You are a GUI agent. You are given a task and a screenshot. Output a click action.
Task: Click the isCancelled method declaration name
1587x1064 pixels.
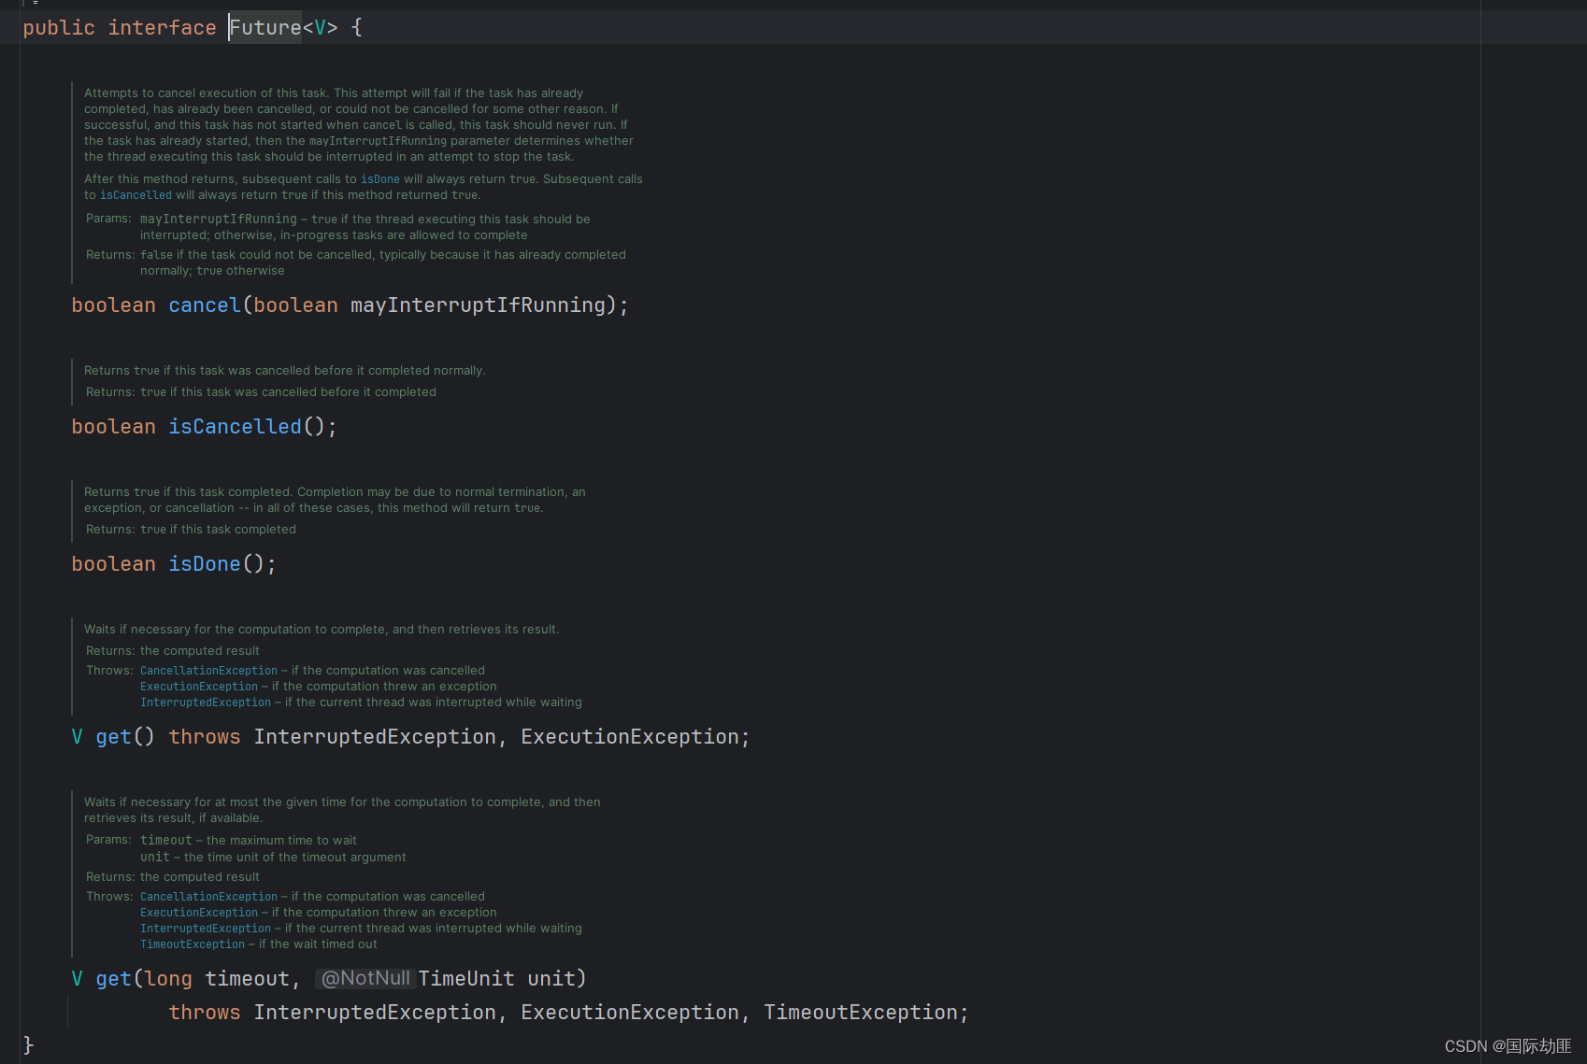click(x=235, y=427)
